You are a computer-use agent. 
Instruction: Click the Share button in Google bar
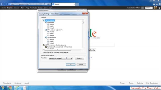[x=149, y=8]
